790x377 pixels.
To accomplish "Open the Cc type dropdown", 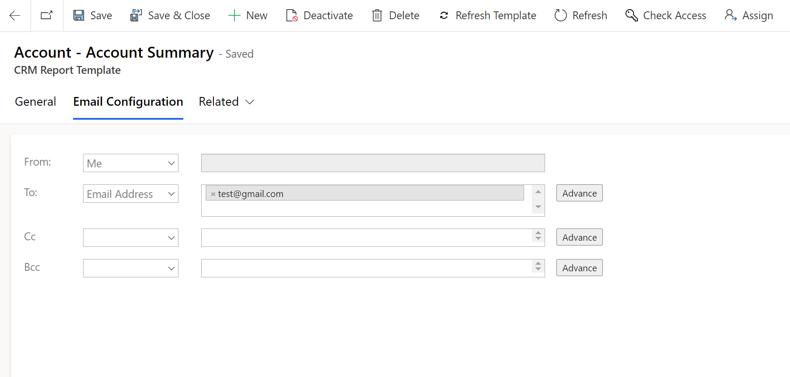I will click(x=130, y=238).
